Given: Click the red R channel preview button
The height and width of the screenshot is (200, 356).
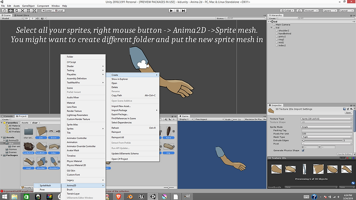Looking at the screenshot, I should click(x=348, y=158).
